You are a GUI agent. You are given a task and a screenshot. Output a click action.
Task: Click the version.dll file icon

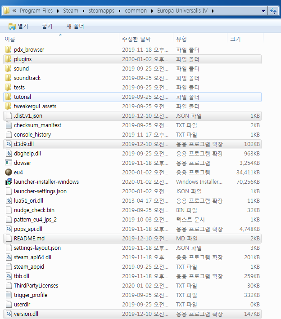[x=9, y=314]
